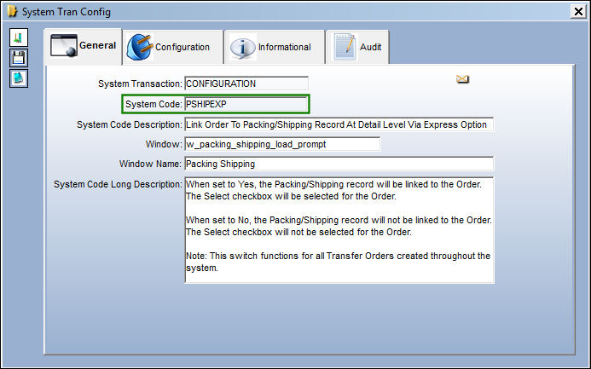
Task: Click the blue book icon in left toolbar
Action: (19, 78)
